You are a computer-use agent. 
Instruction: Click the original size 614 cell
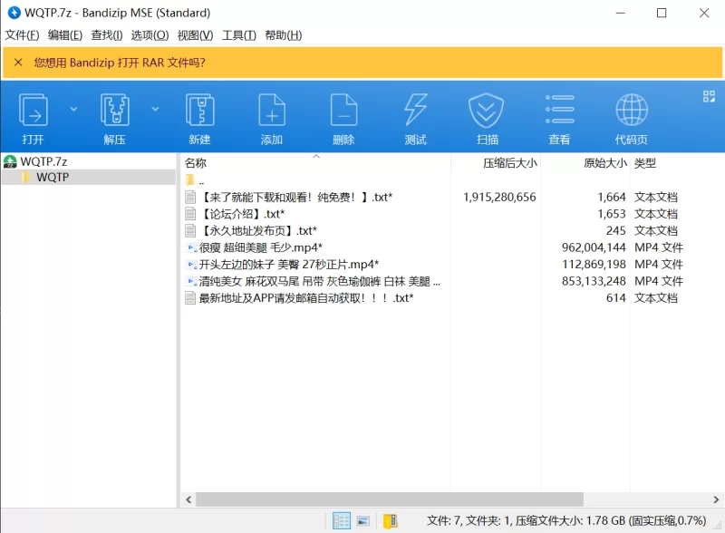point(616,298)
